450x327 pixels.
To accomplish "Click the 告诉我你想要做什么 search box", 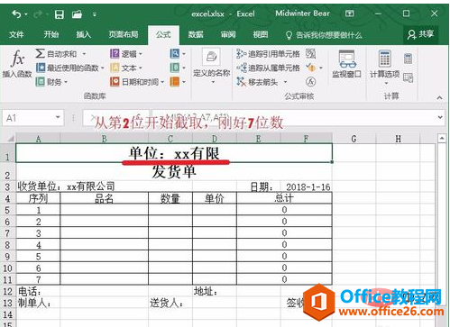I will 324,35.
